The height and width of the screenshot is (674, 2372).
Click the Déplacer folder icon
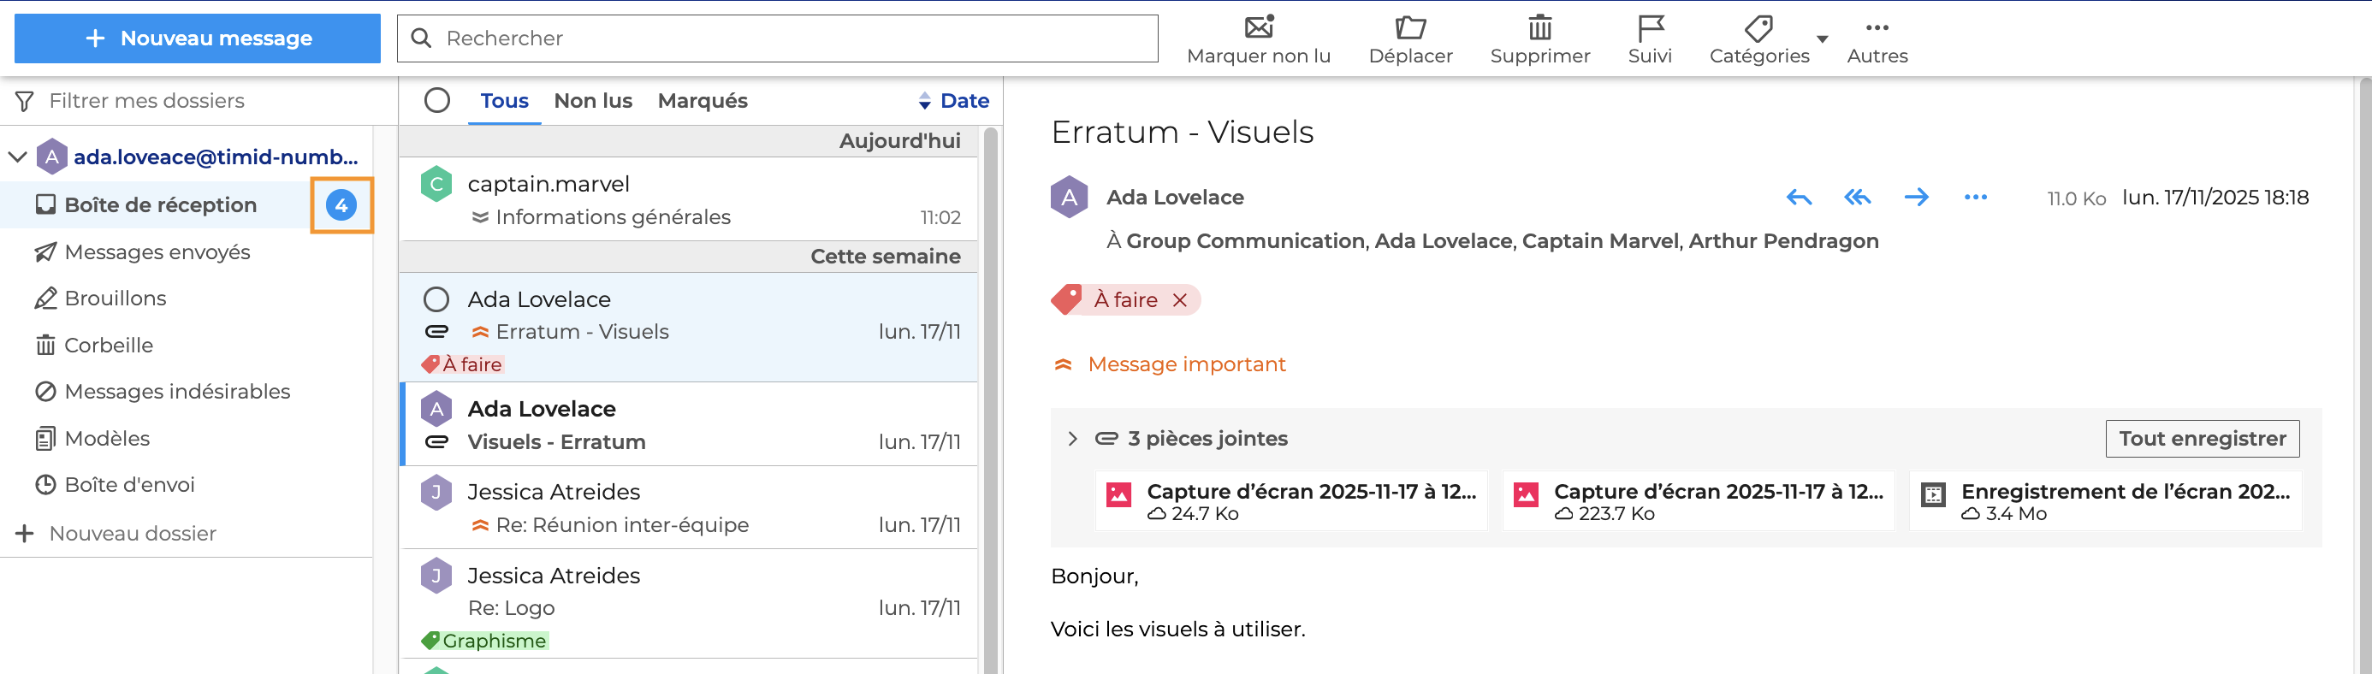click(1409, 27)
